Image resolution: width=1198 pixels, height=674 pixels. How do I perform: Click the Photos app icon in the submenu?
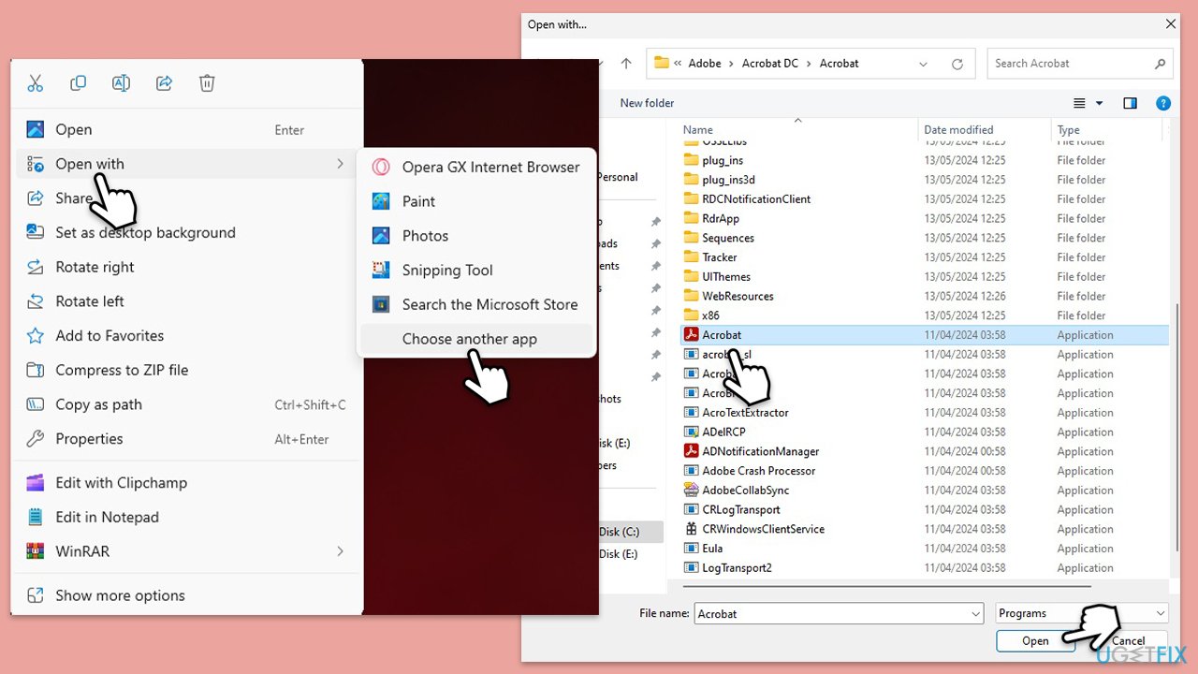381,236
